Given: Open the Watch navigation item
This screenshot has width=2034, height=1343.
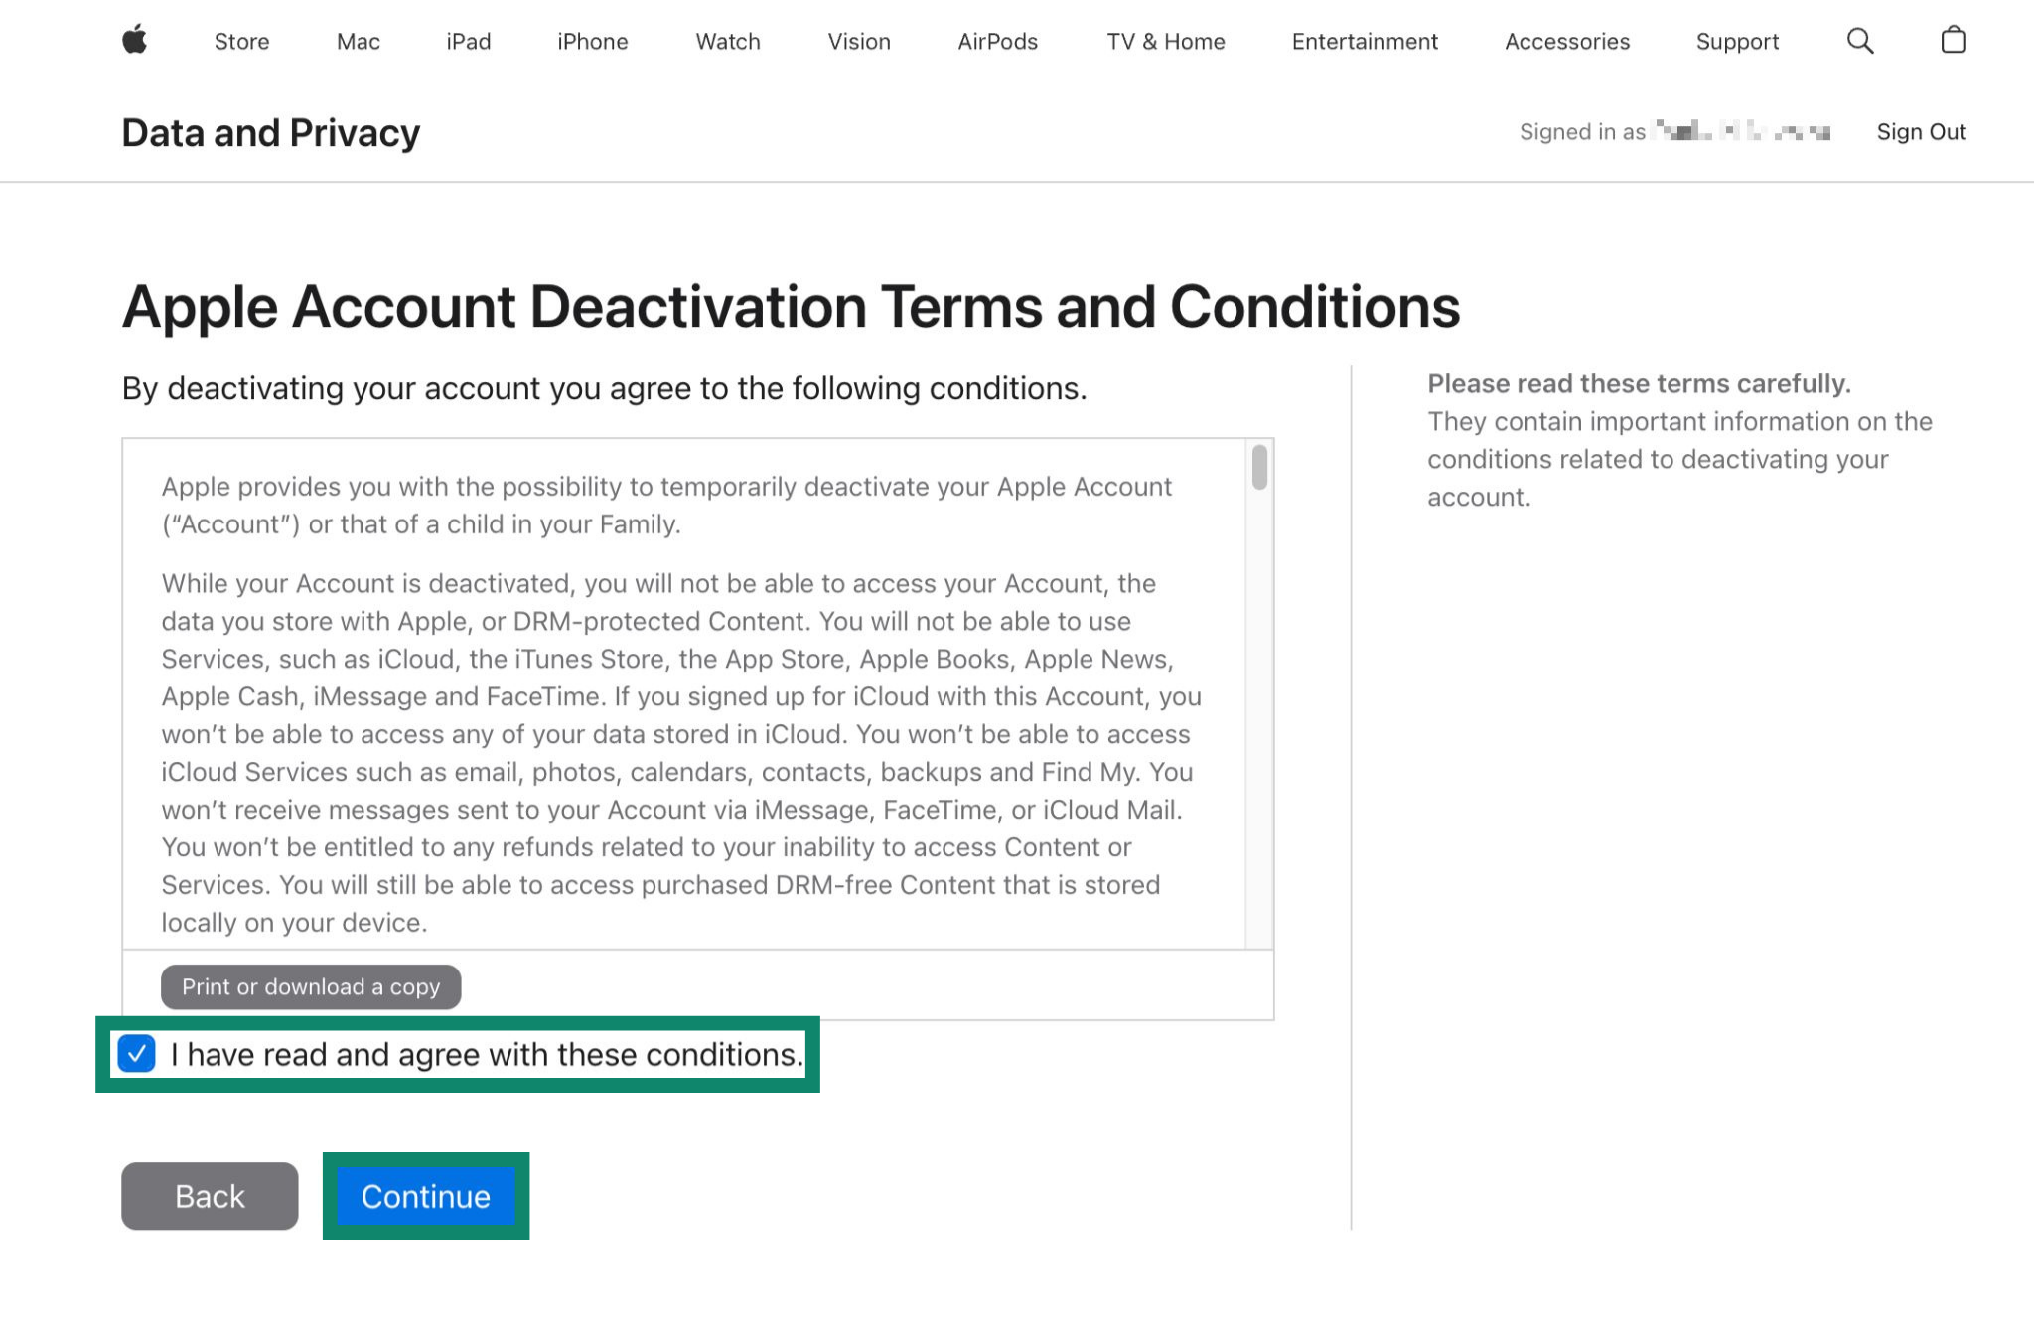Looking at the screenshot, I should (727, 42).
